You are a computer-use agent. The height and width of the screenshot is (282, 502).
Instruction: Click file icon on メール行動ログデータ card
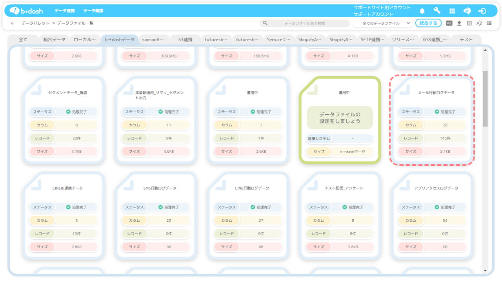tap(404, 90)
